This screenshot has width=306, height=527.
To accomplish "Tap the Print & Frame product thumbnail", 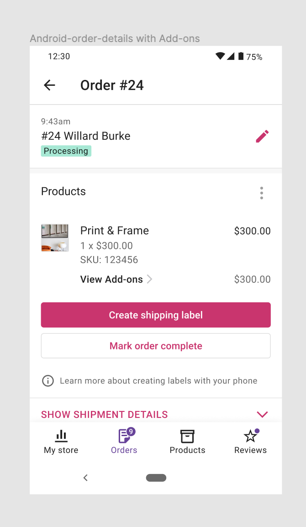I will coord(55,237).
